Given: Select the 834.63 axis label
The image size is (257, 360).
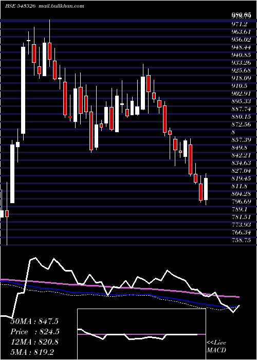Looking at the screenshot, I should click(x=241, y=163).
